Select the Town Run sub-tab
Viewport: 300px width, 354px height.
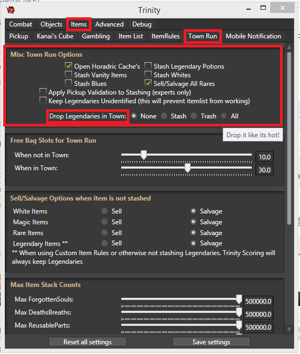pyautogui.click(x=203, y=36)
